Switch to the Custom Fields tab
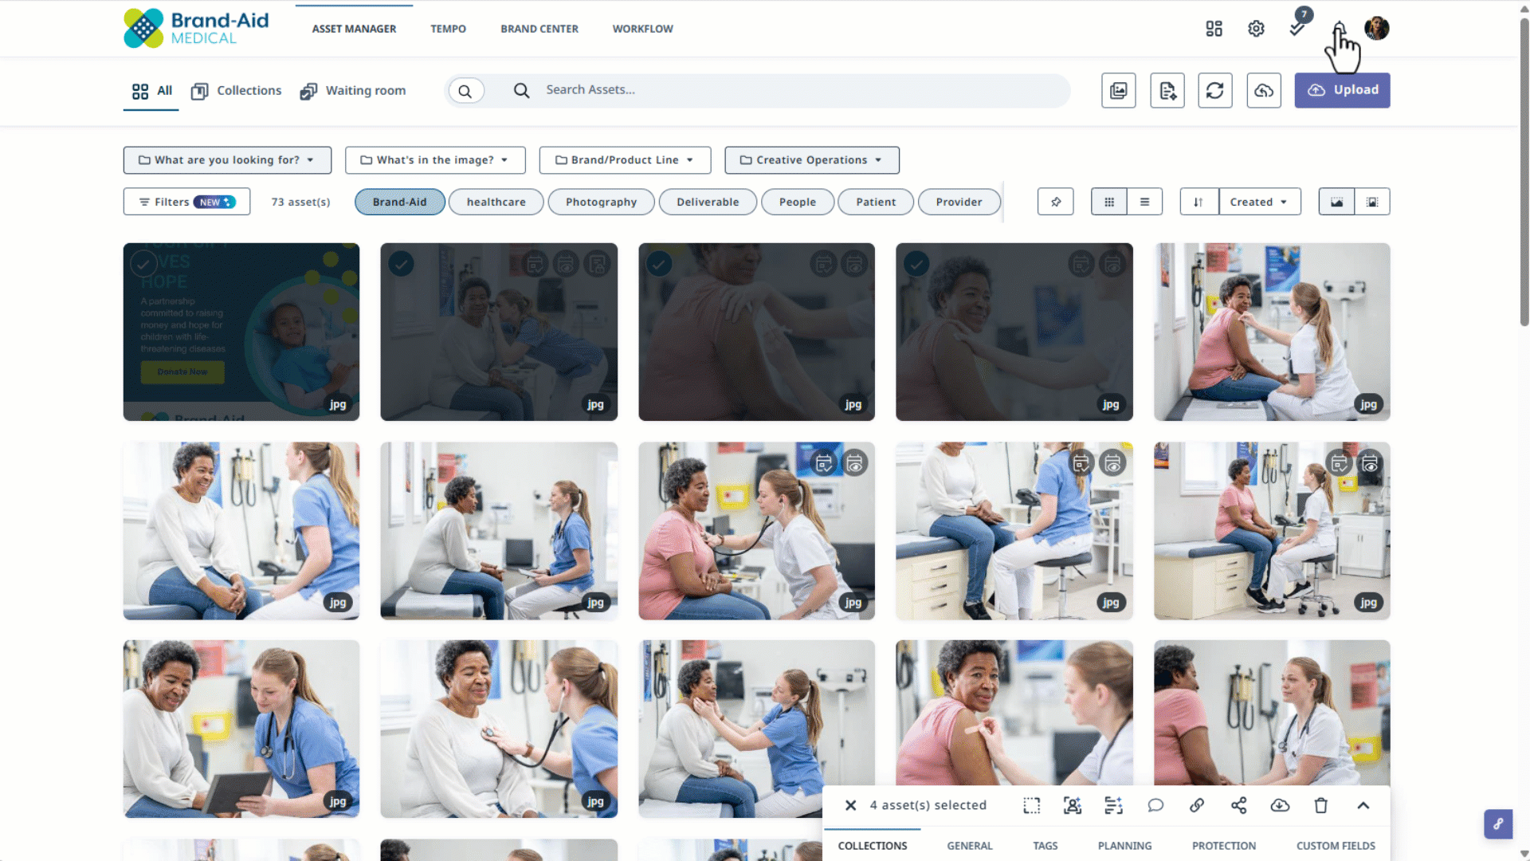Image resolution: width=1530 pixels, height=861 pixels. [x=1336, y=846]
